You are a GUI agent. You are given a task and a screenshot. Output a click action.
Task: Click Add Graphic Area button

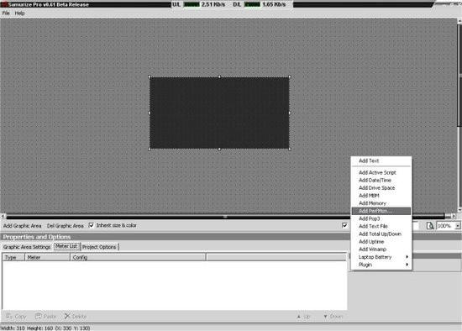coord(22,226)
